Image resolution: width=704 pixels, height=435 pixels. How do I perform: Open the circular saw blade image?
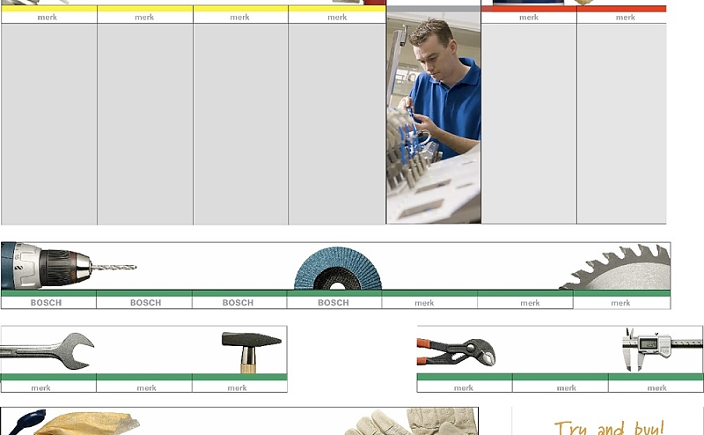(x=615, y=267)
